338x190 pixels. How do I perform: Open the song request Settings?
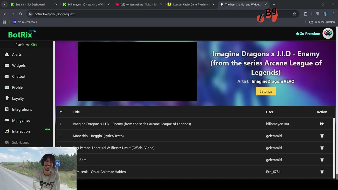click(x=266, y=91)
